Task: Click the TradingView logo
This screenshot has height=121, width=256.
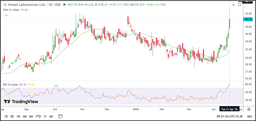Action: pyautogui.click(x=21, y=102)
